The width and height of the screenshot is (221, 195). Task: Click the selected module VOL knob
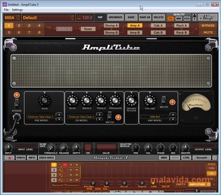[148, 148]
